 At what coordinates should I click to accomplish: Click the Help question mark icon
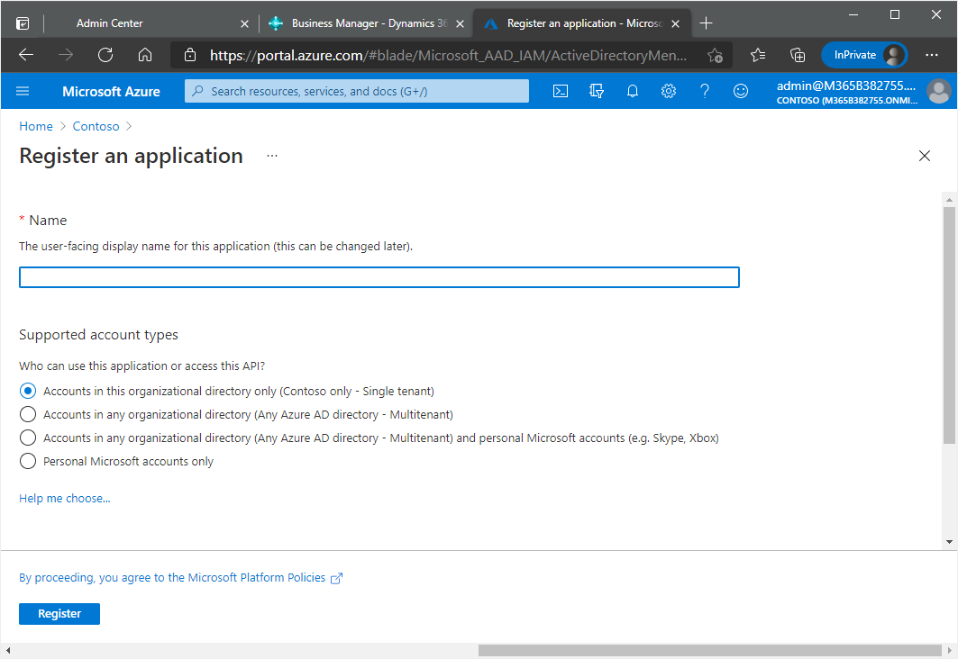705,91
